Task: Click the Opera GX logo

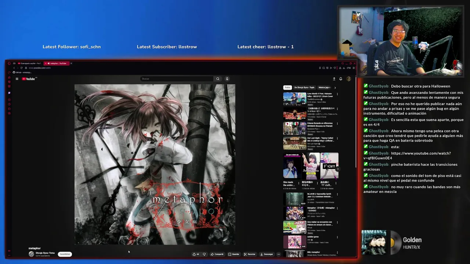Action: 9,63
